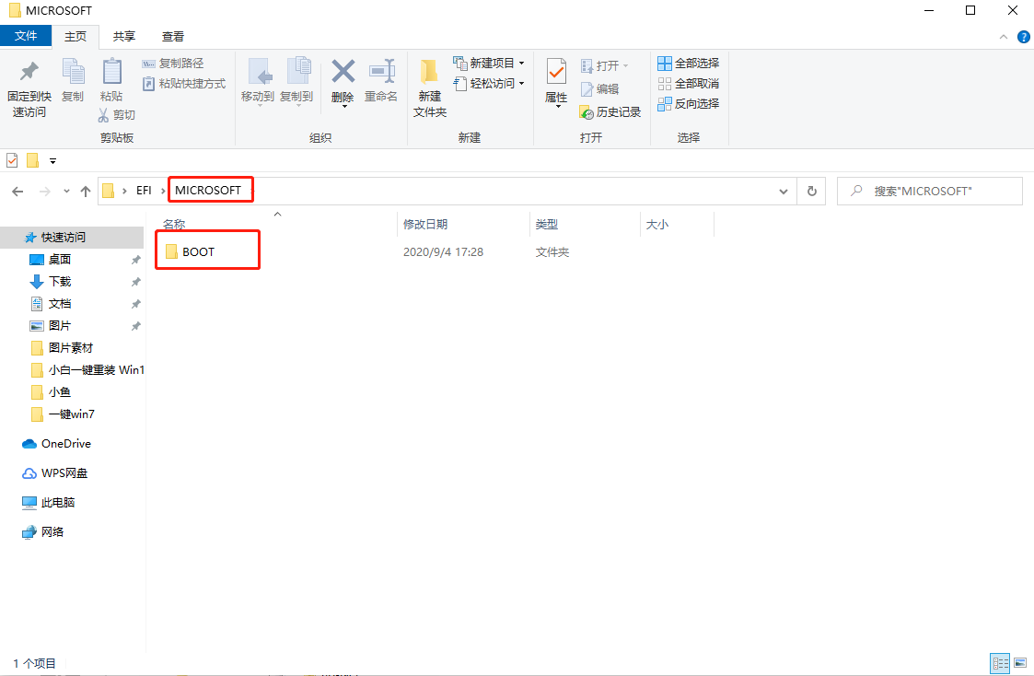Image resolution: width=1034 pixels, height=676 pixels.
Task: Go up one folder level
Action: (x=86, y=192)
